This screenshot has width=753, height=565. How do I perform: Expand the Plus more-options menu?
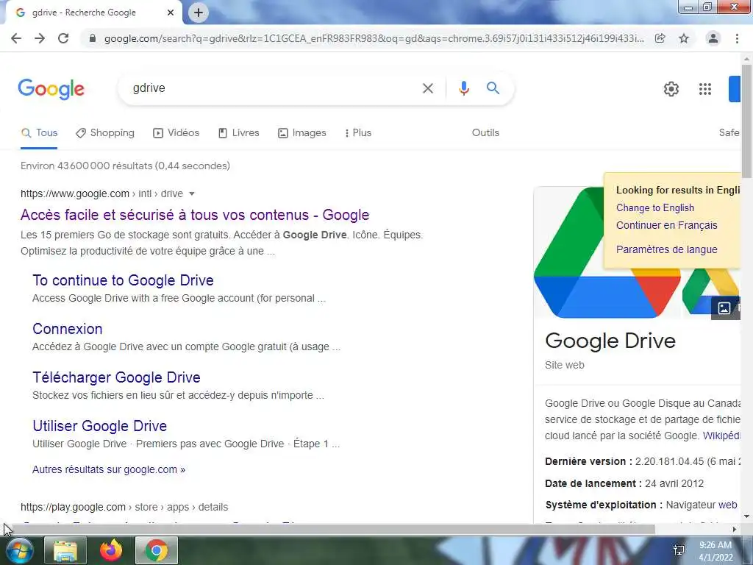358,133
